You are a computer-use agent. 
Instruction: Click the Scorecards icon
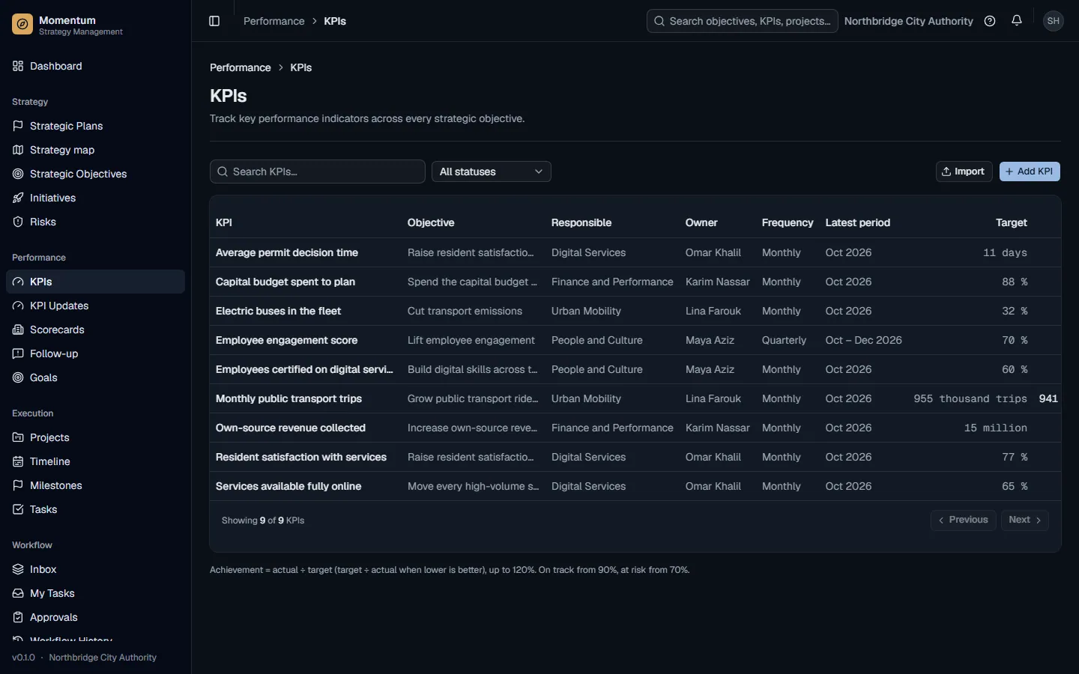point(18,330)
